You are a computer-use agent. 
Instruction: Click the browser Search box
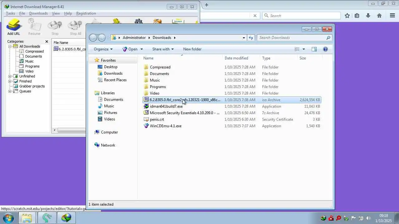coord(301,16)
